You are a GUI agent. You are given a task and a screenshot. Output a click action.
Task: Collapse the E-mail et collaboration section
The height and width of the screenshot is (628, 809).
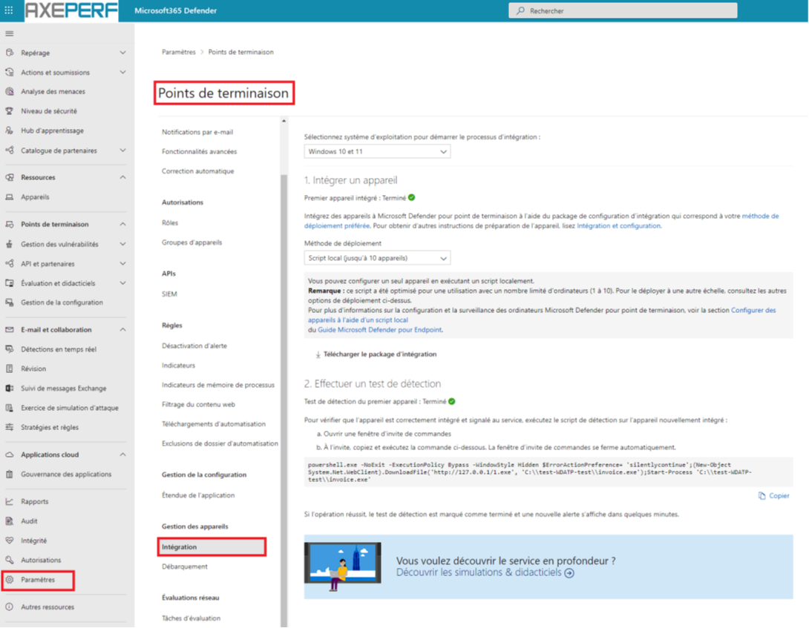(122, 330)
